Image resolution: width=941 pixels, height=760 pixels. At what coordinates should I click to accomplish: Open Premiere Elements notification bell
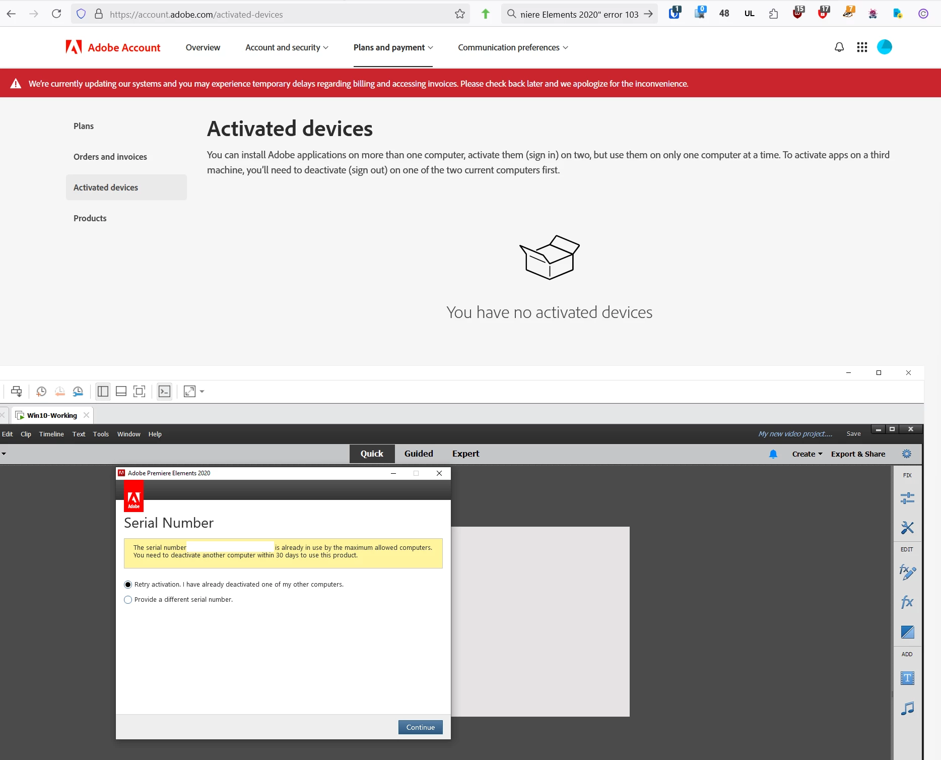(x=773, y=454)
